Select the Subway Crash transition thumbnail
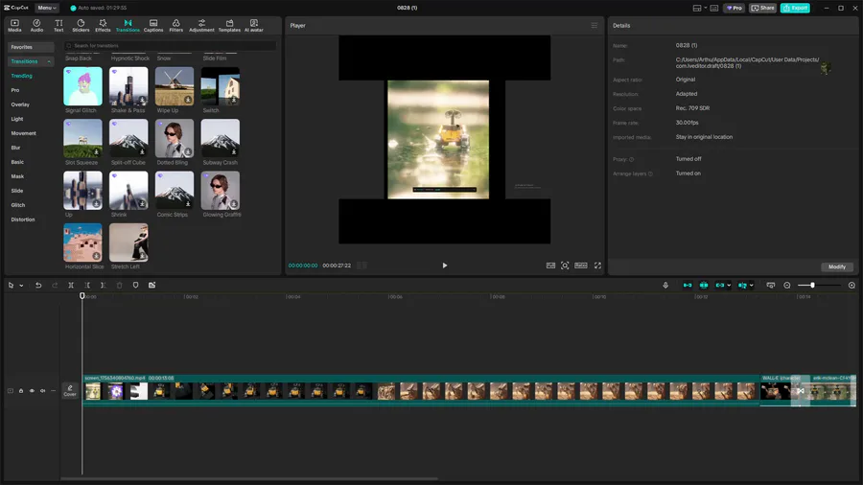 click(221, 139)
